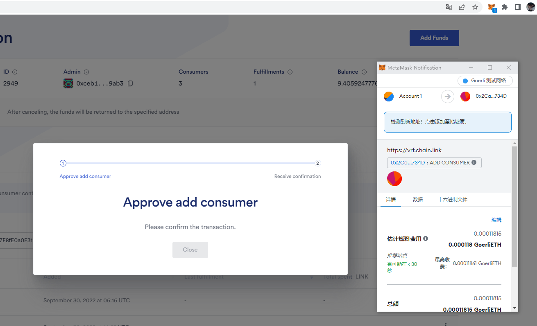Click the subscription ID 2949
Screen dimensions: 537x326
[11, 83]
